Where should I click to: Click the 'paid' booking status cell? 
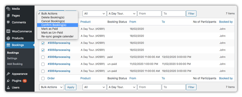pos(110,57)
